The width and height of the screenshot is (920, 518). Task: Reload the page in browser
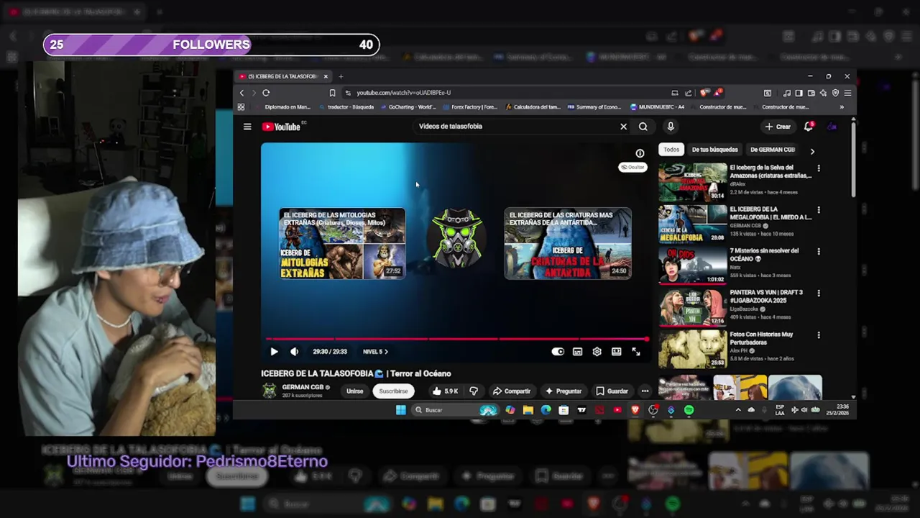(266, 93)
